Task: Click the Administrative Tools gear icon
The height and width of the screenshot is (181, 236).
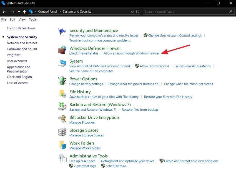Action: point(62,158)
